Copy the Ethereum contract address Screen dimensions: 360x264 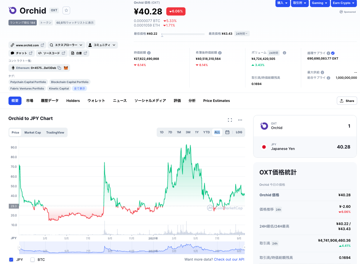tap(59, 68)
